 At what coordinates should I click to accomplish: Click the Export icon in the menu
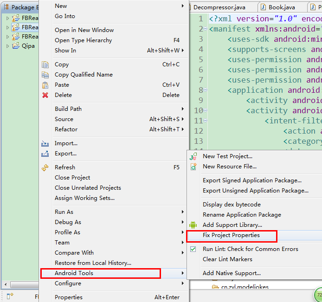tap(45, 154)
